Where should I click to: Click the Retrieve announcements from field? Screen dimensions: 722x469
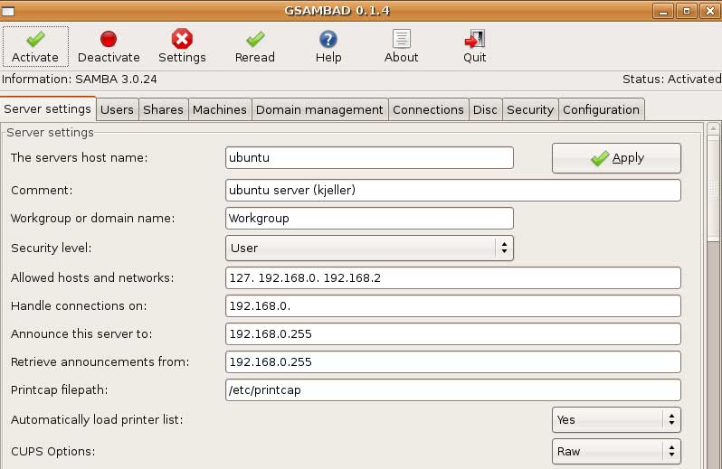(453, 361)
